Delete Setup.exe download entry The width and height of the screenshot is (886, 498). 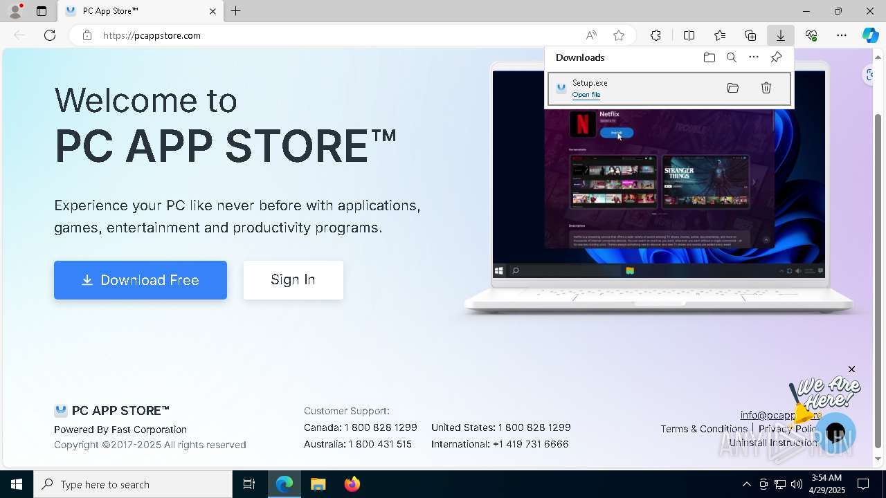point(766,88)
